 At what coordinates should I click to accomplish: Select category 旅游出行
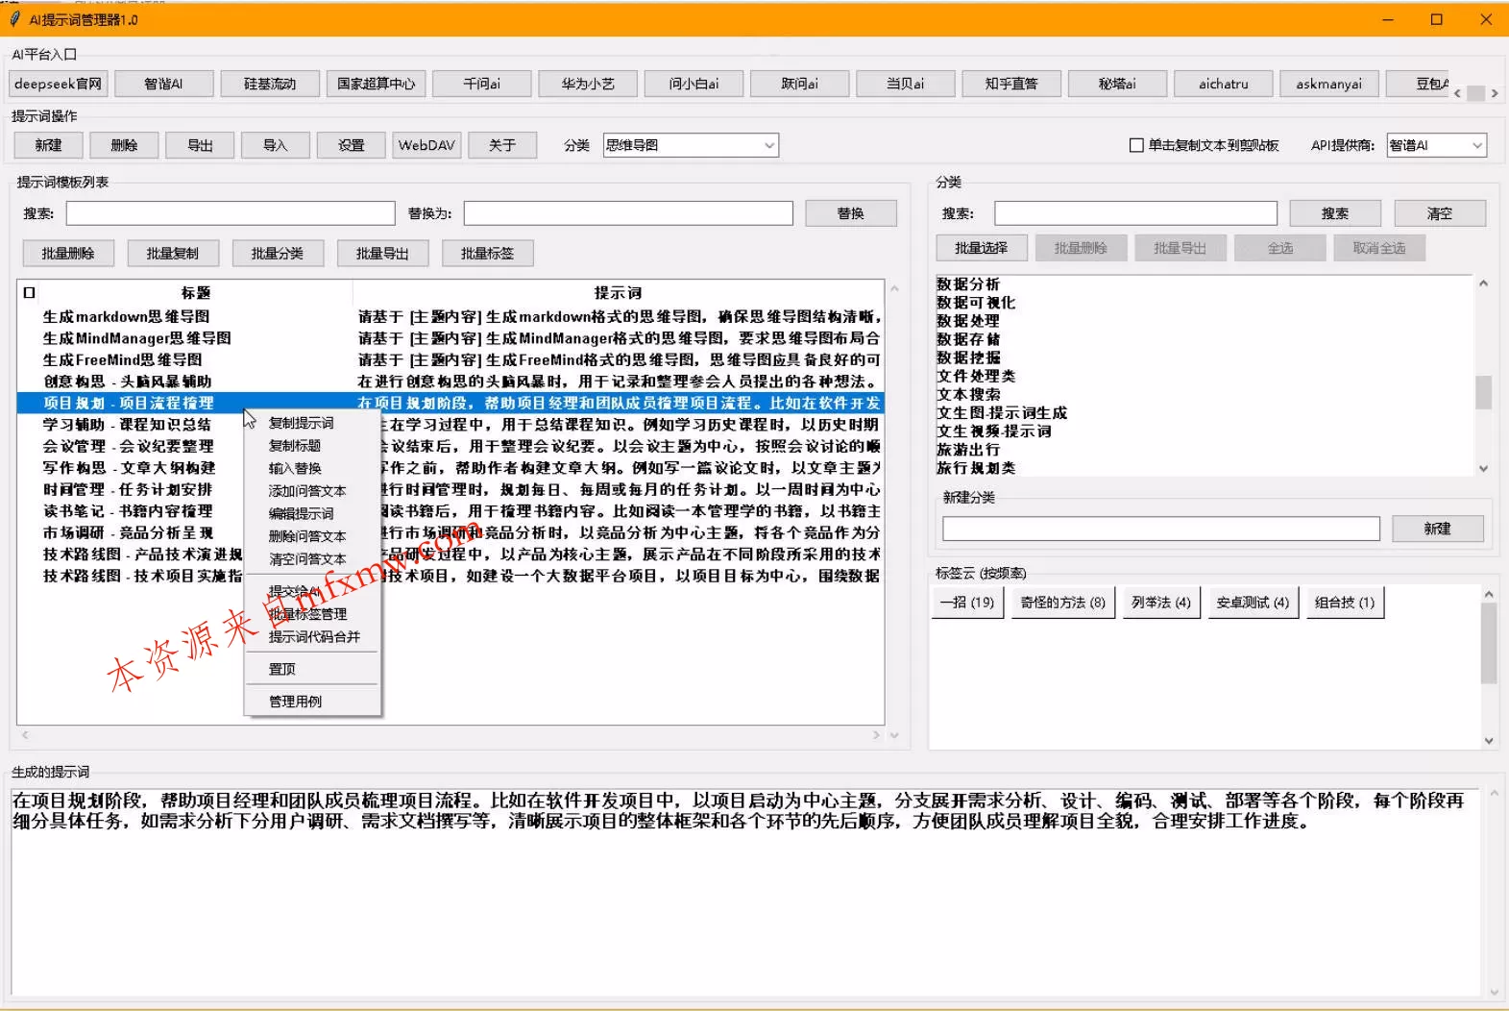point(968,450)
